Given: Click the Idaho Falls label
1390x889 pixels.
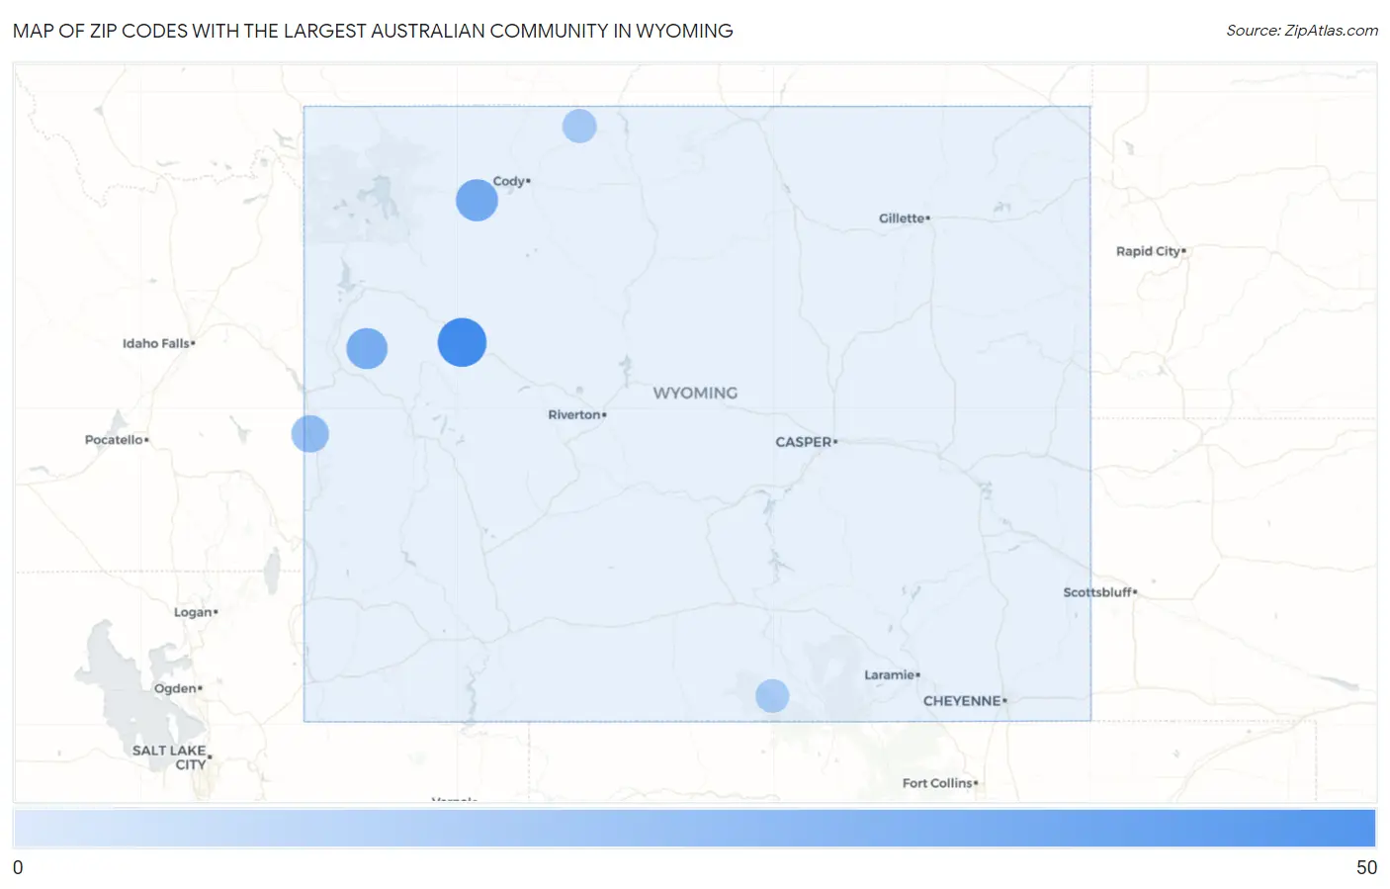Looking at the screenshot, I should coord(155,343).
